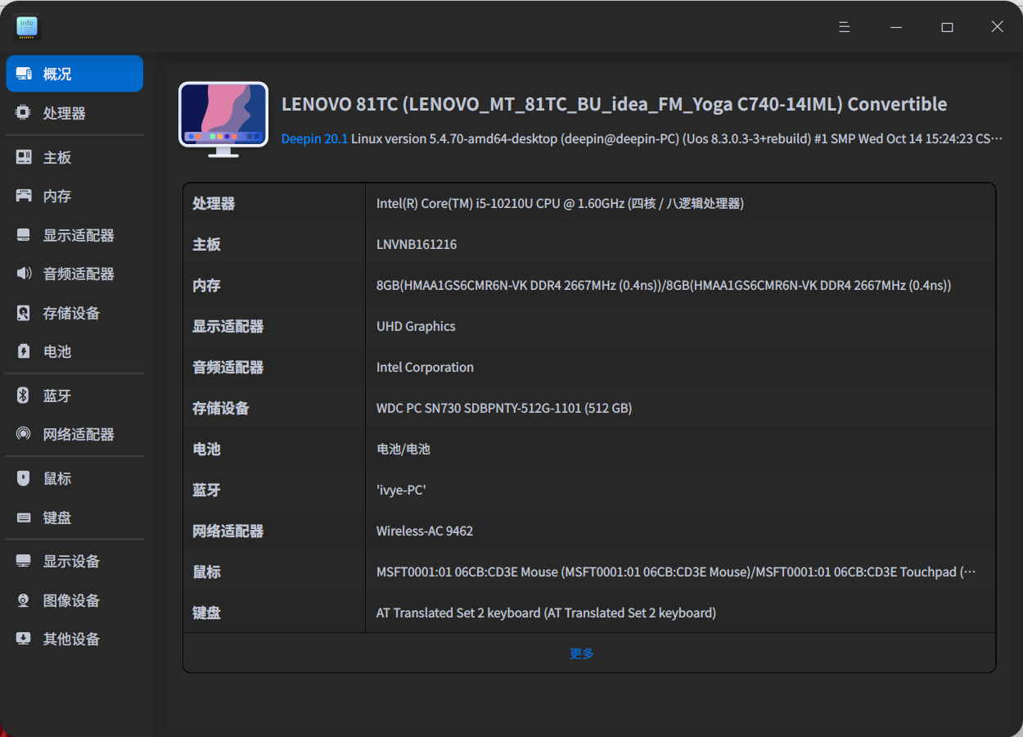Viewport: 1023px width, 737px height.
Task: Click the 电池 battery icon
Action: (24, 351)
